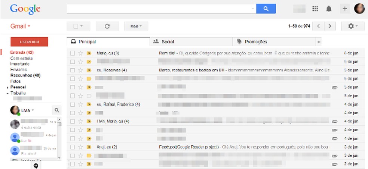
Task: Star the eu, Rafael, Frederico (4) email
Action: pyautogui.click(x=80, y=104)
